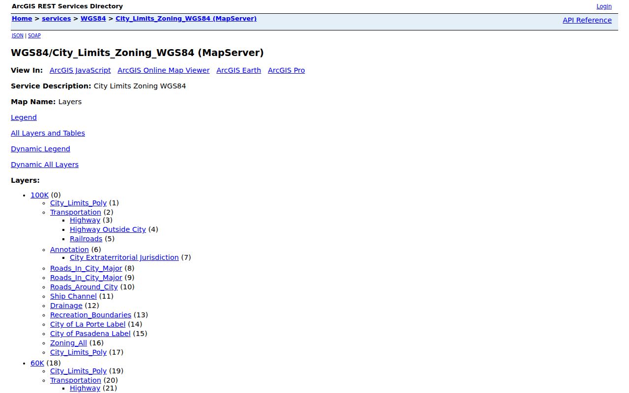
Task: Open Roads_In_City_Major layer (8)
Action: (86, 268)
